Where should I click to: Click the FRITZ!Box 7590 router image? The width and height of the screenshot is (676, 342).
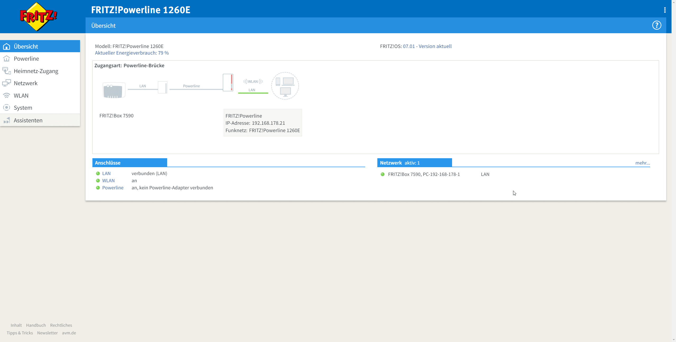click(114, 90)
